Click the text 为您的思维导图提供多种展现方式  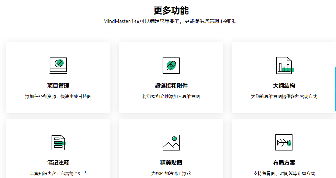[284, 97]
